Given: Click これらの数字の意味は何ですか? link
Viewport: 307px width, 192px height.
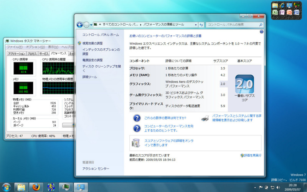Looking at the screenshot, I should [x=165, y=118].
